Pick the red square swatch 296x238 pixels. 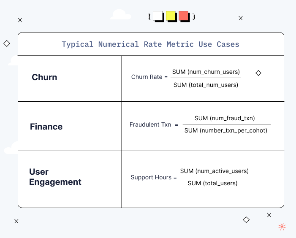point(183,16)
